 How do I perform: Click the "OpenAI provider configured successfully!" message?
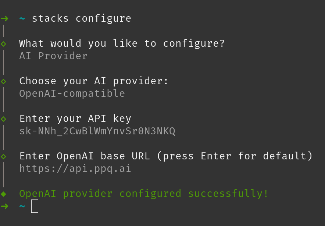point(144,194)
